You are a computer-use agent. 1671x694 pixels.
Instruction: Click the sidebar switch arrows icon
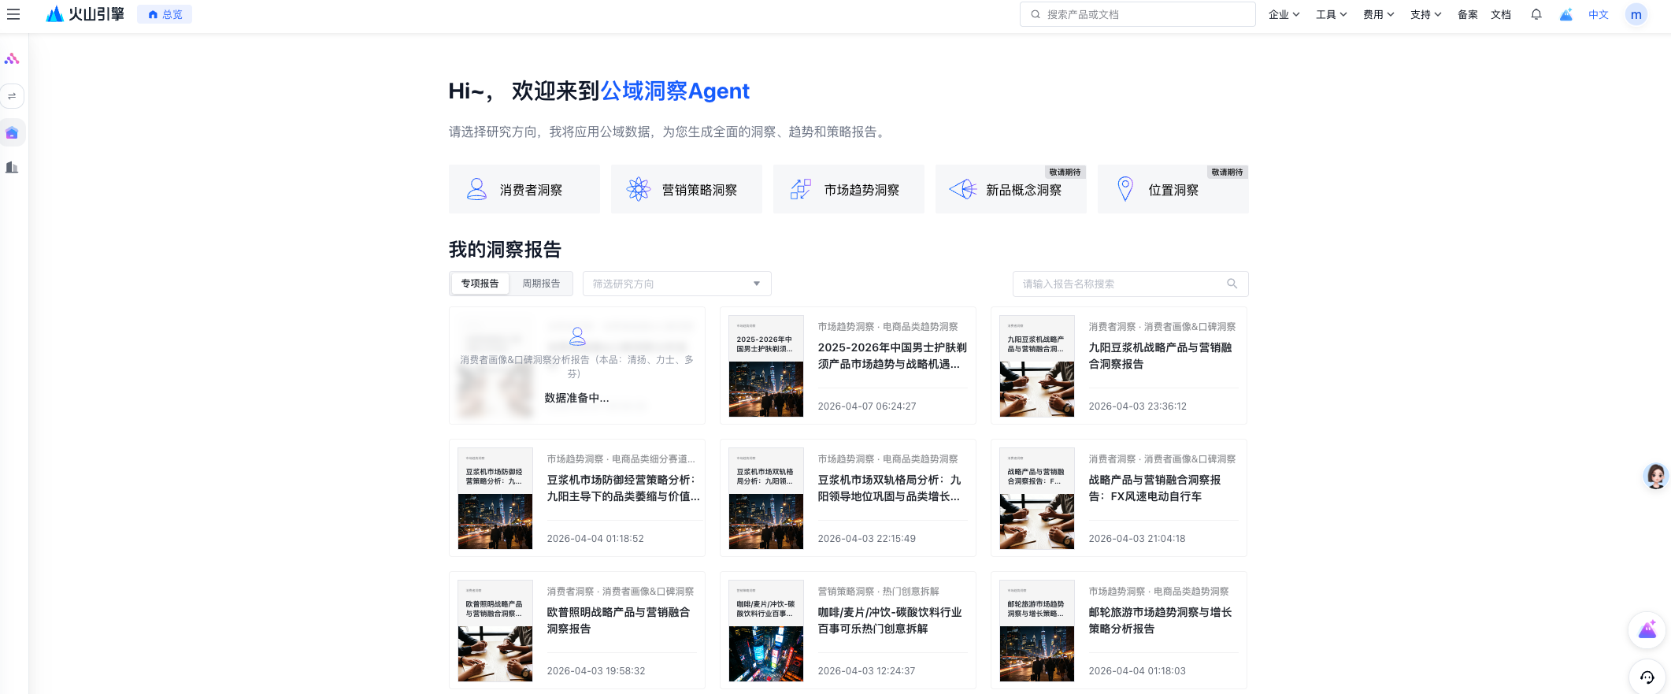12,96
